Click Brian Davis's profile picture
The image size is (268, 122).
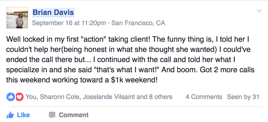click(x=17, y=18)
